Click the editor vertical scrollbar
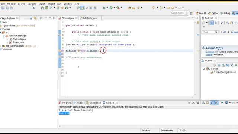The width and height of the screenshot is (238, 134). point(195,58)
